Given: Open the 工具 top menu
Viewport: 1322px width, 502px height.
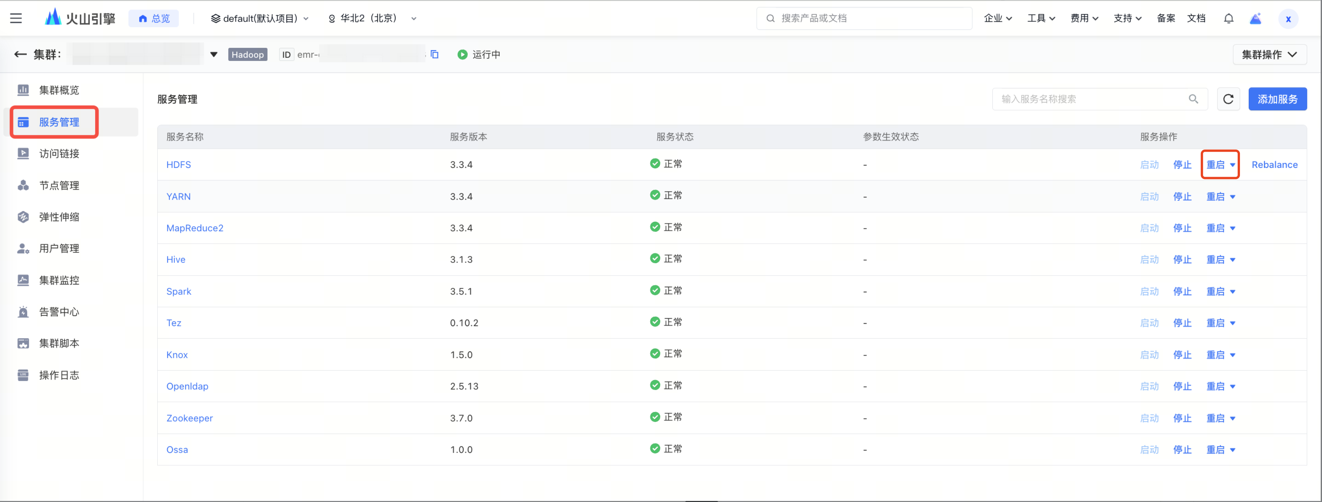Looking at the screenshot, I should click(x=1041, y=18).
